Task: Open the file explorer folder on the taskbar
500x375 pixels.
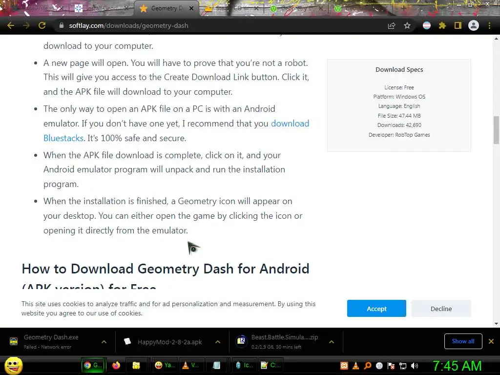Action: 136,365
